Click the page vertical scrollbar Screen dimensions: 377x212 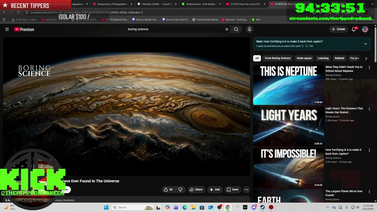coord(376,44)
